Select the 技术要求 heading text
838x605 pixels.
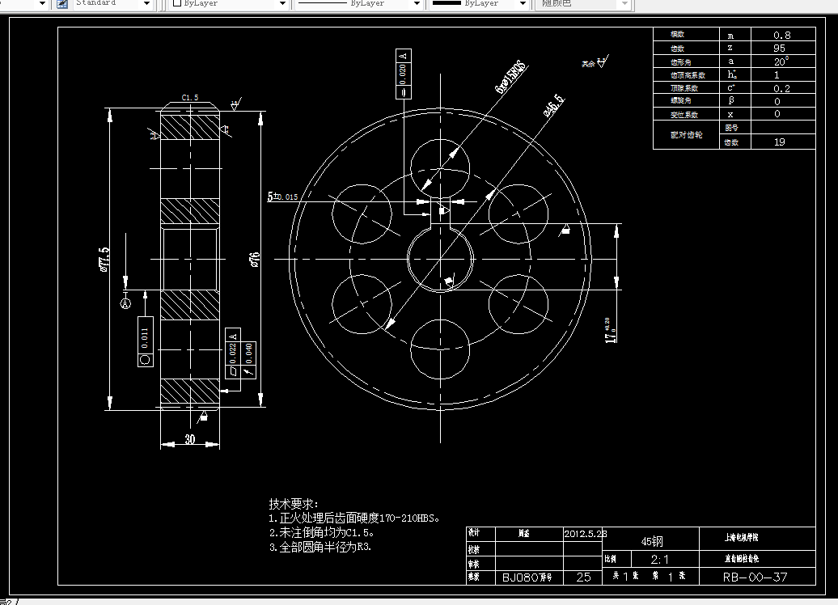pos(294,504)
